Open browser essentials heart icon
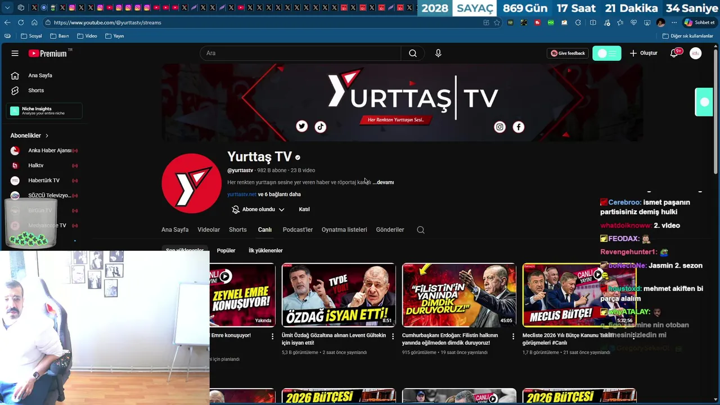This screenshot has height=405, width=720. 633,22
